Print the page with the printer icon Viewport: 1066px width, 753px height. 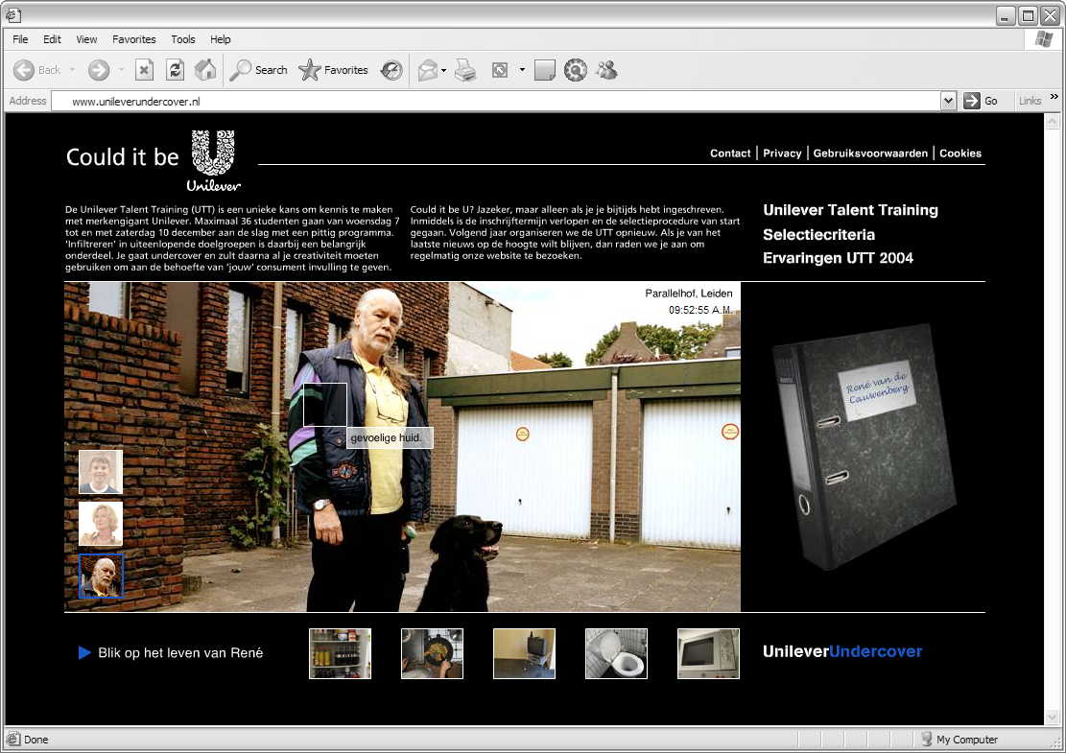[465, 70]
